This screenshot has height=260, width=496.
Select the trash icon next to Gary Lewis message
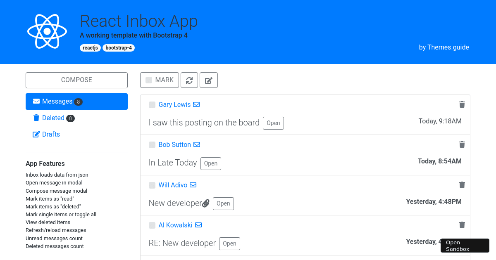[462, 104]
